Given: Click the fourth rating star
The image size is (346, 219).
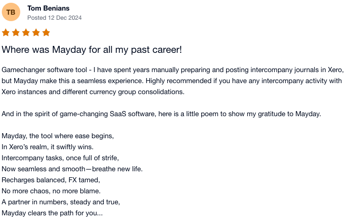Looking at the screenshot, I should (x=36, y=33).
